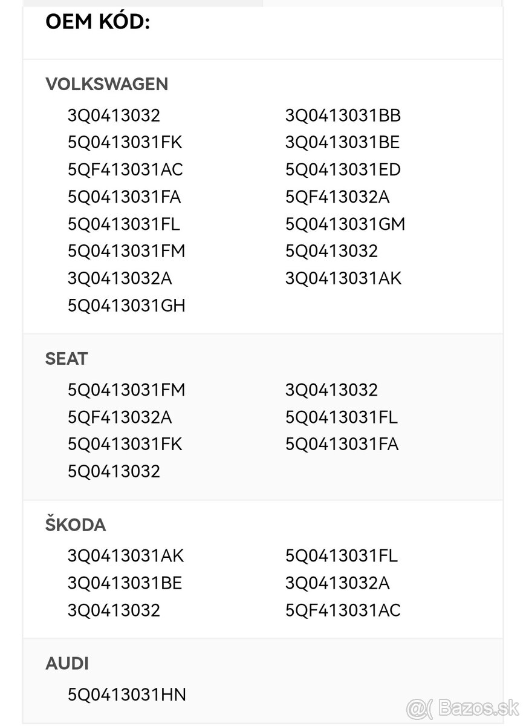This screenshot has height=726, width=526.
Task: Click the Bazos.sk watermark logo
Action: tap(463, 707)
